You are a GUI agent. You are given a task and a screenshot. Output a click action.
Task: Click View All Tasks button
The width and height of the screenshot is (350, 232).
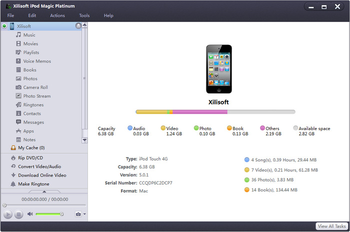coord(332,226)
